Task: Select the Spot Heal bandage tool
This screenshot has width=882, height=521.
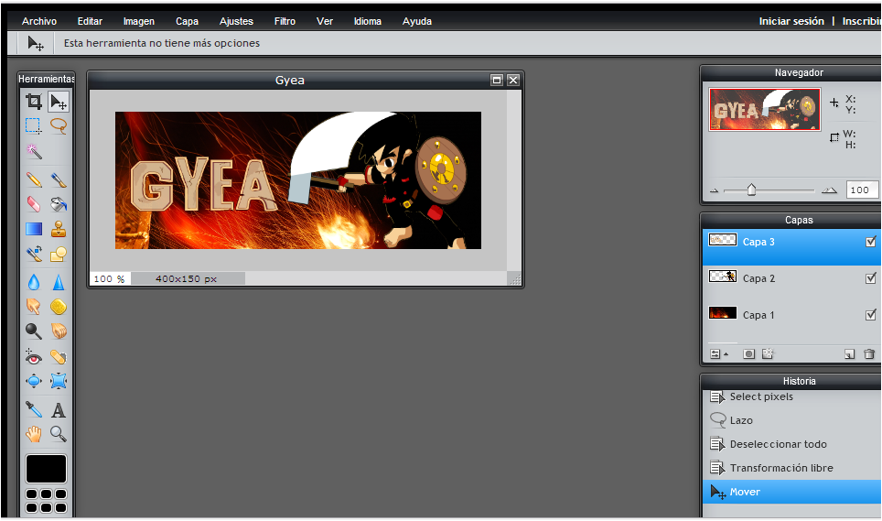Action: (x=59, y=357)
